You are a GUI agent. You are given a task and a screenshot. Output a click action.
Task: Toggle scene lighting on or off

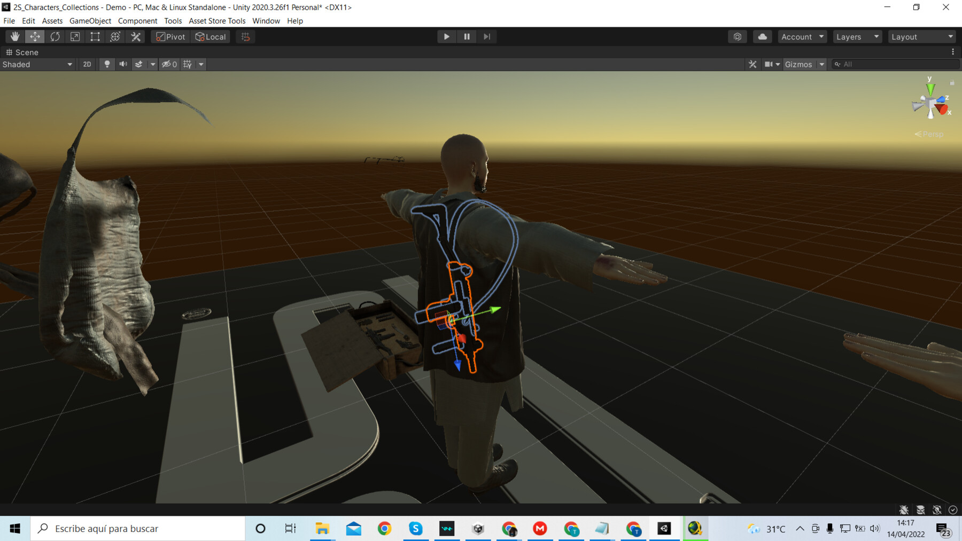click(x=107, y=64)
